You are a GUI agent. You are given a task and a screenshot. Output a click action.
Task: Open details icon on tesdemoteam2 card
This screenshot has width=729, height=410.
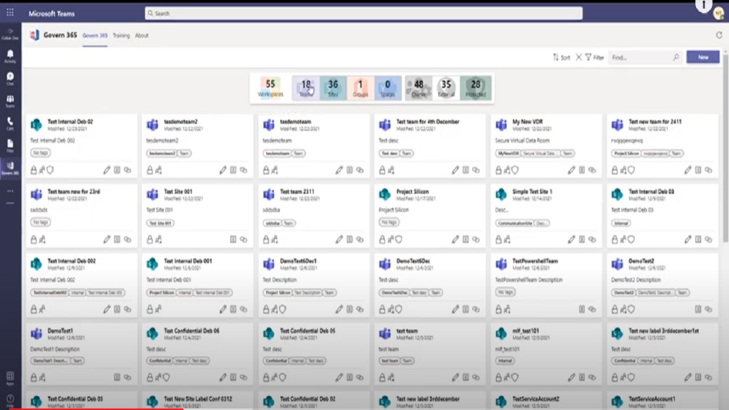tap(233, 170)
